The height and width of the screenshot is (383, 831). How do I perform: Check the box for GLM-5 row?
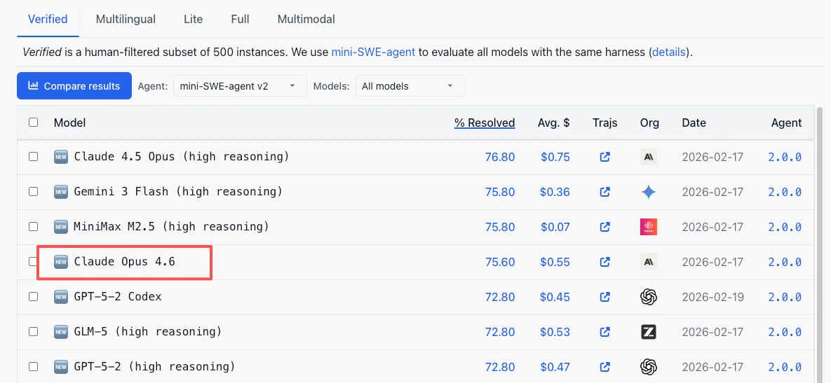(34, 331)
